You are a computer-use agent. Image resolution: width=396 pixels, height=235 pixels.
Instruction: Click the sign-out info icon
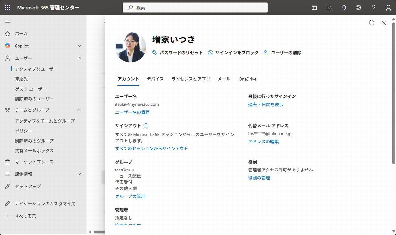tap(146, 126)
